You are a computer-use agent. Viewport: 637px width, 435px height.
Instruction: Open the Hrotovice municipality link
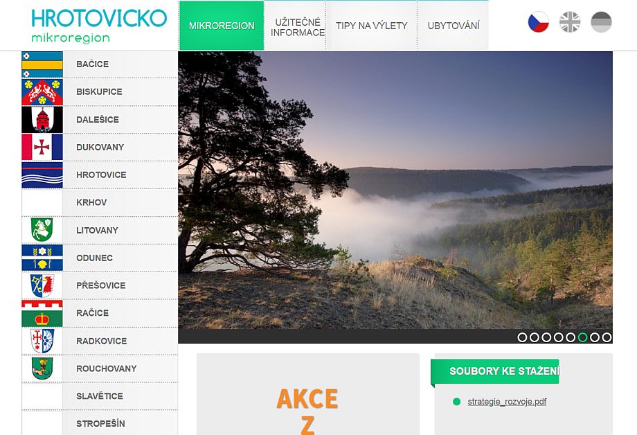click(101, 175)
